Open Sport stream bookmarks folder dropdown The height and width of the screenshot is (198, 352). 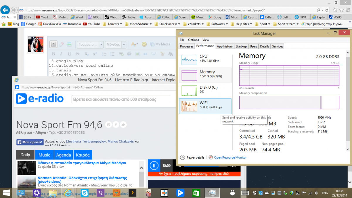click(x=286, y=24)
